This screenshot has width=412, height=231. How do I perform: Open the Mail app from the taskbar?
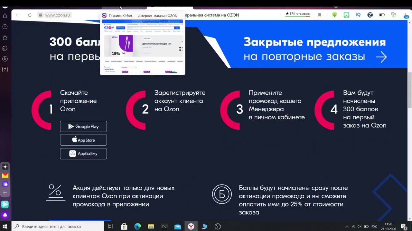point(178,227)
